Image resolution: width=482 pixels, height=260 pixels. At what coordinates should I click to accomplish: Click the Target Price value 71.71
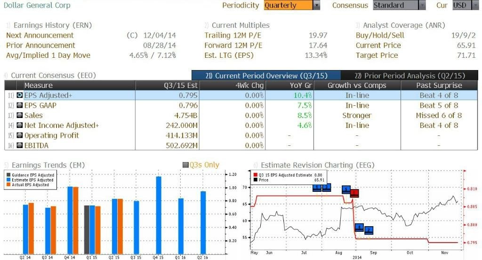point(466,55)
